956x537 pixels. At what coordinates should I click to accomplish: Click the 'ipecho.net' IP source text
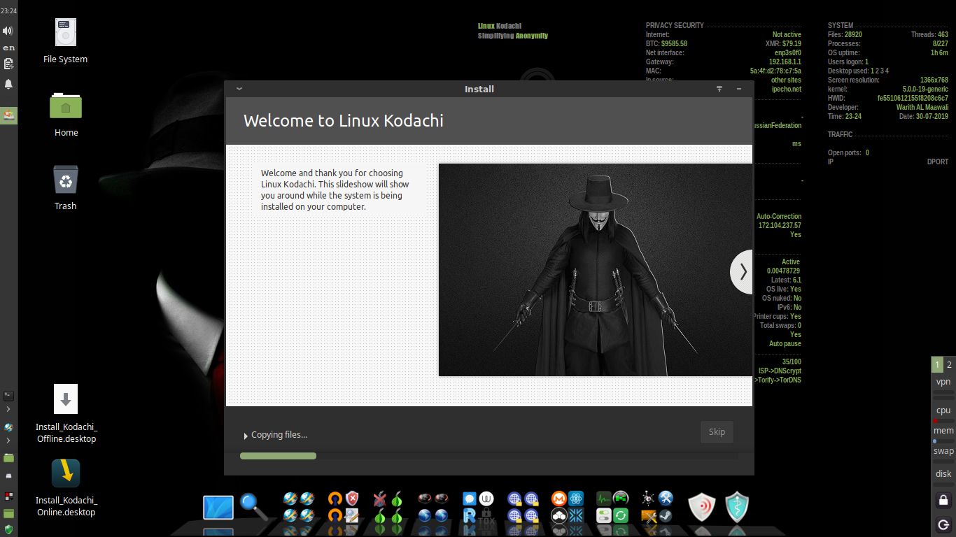(786, 89)
